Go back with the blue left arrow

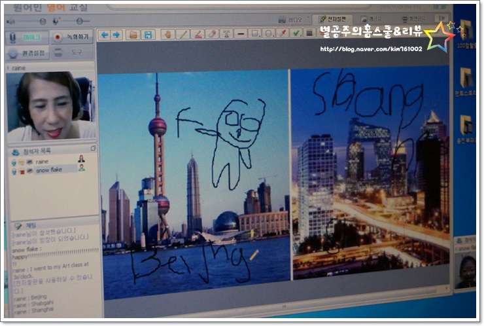(105, 35)
